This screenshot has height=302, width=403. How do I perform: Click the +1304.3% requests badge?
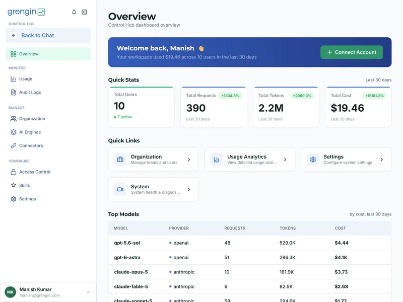coord(230,96)
